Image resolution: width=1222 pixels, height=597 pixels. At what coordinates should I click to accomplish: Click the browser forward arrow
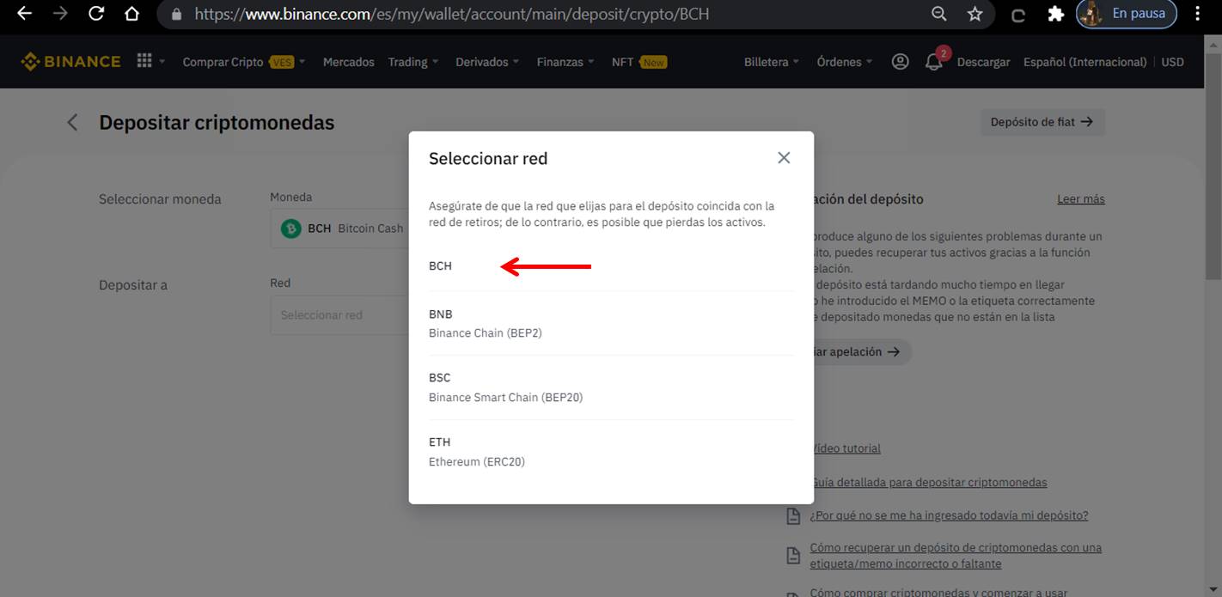tap(60, 14)
